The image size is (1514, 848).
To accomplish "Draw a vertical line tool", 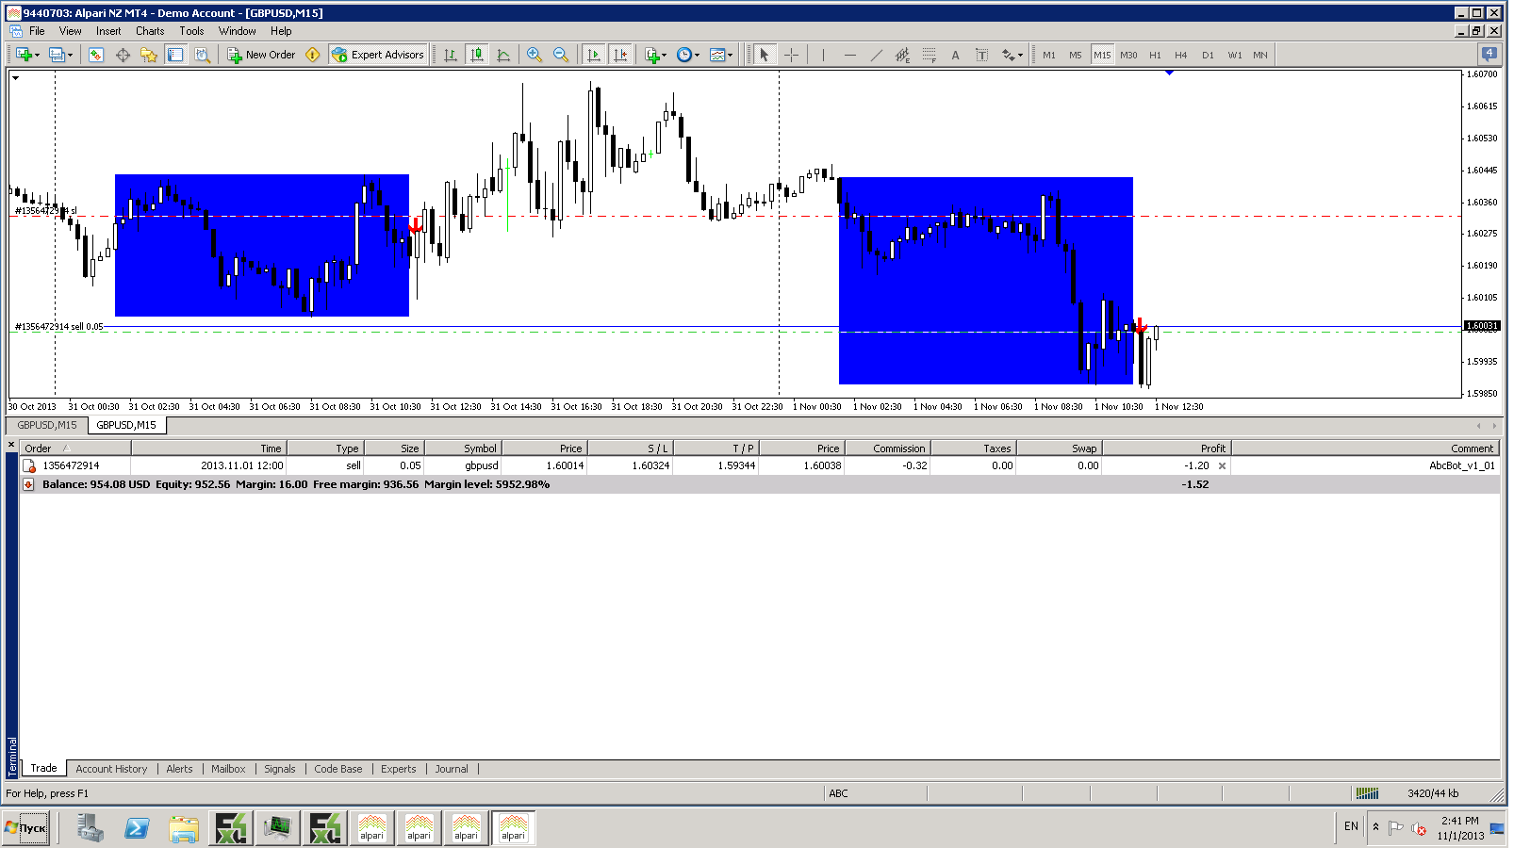I will pos(823,55).
